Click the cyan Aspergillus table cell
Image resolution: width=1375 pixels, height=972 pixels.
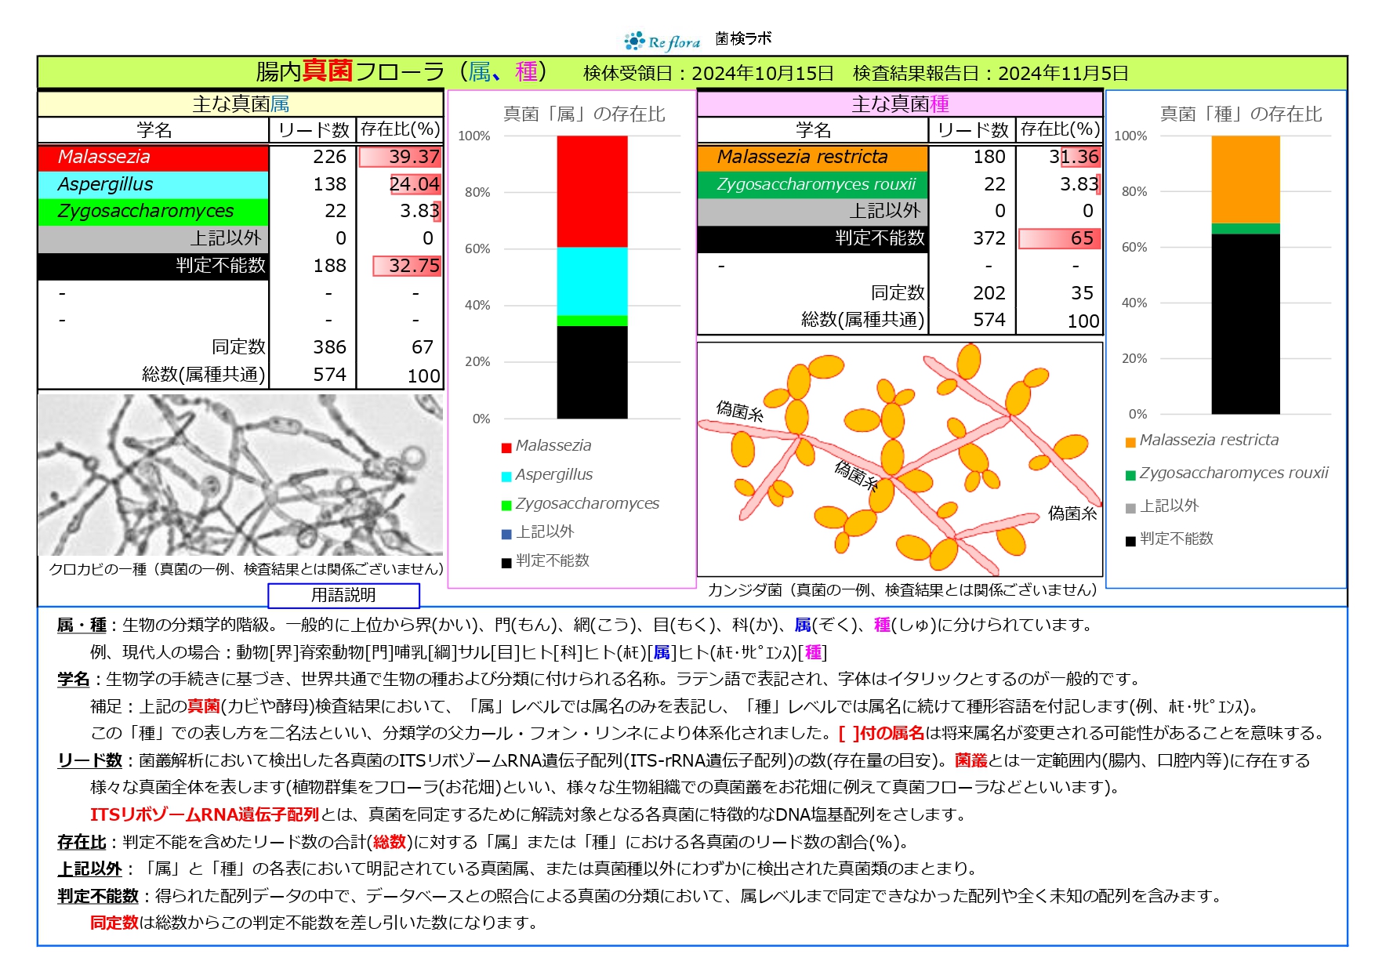tap(154, 184)
